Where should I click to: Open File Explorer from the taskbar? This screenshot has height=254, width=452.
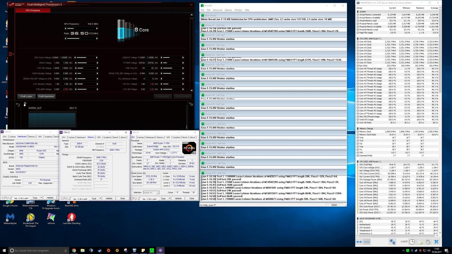pyautogui.click(x=82, y=251)
